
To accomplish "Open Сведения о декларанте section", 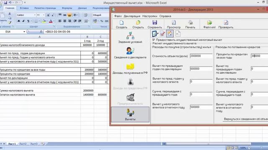I will point(130,53).
